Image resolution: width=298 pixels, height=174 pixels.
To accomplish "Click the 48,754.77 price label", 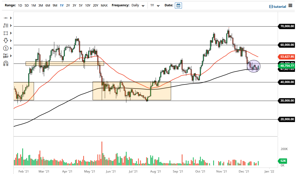I will pyautogui.click(x=286, y=66).
